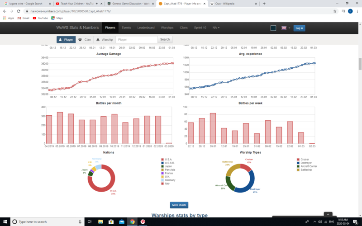Expand the UK flag language selector

click(x=286, y=28)
